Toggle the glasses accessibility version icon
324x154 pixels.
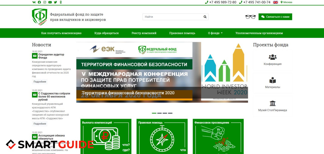[250, 17]
